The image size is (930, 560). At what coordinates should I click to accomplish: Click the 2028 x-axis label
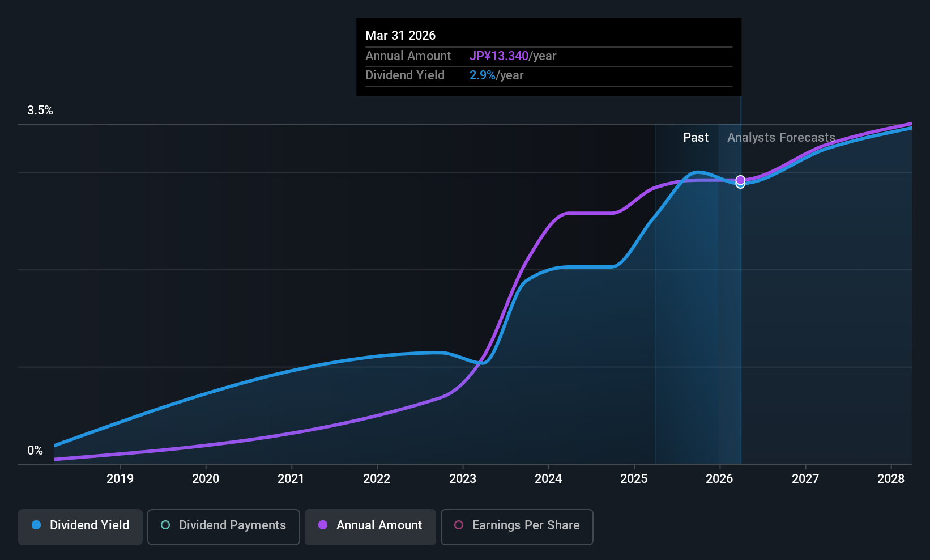pyautogui.click(x=891, y=479)
